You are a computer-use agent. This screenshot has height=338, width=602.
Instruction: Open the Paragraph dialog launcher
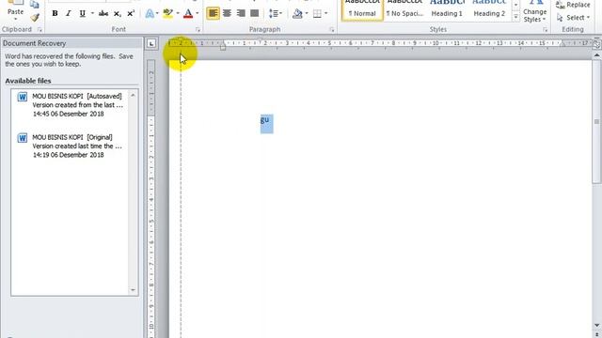coord(332,29)
